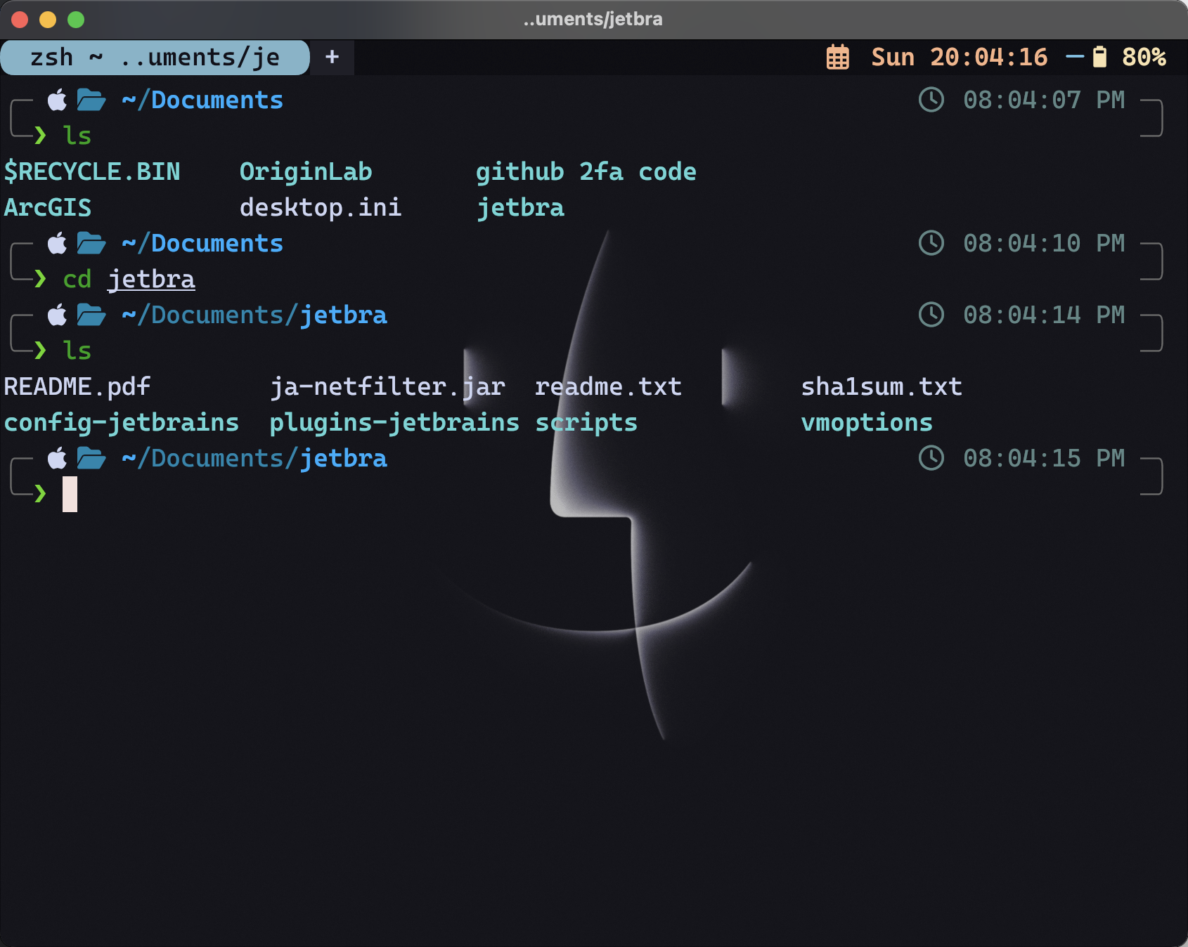Click the 08:04:14 PM timestamp
This screenshot has width=1188, height=947.
1044,315
